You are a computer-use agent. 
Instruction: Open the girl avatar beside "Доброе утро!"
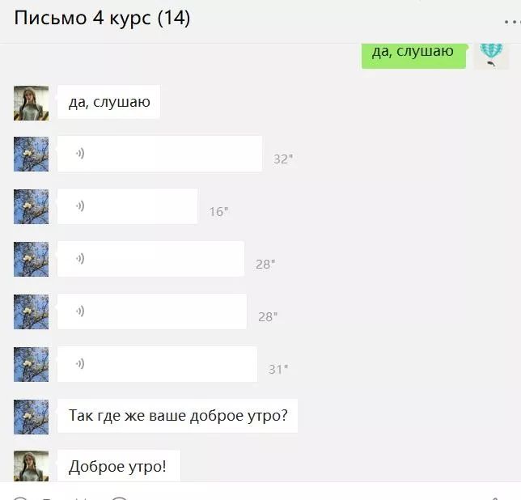coord(31,466)
